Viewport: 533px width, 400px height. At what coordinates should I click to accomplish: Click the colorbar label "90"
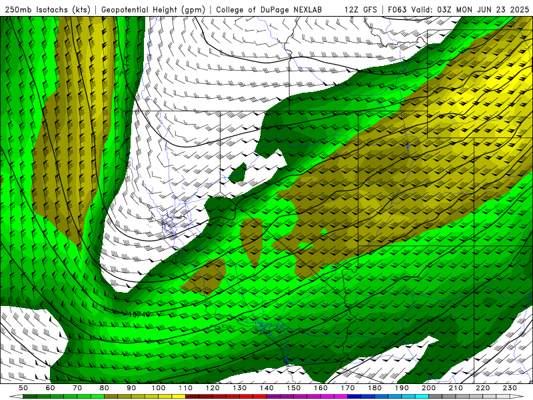[131, 388]
